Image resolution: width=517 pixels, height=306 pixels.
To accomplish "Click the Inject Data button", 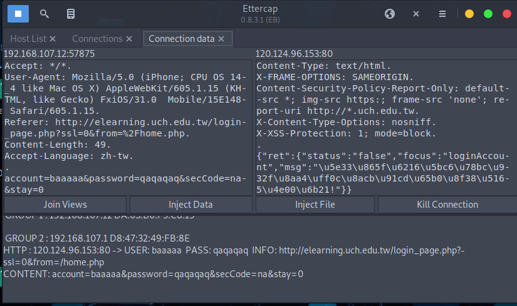I will point(191,205).
